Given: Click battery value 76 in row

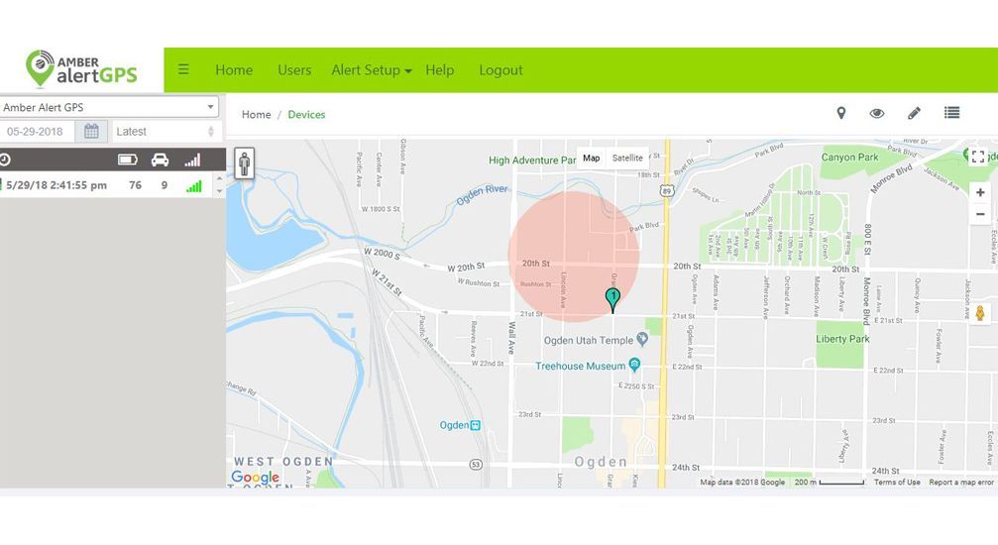Looking at the screenshot, I should tap(135, 185).
